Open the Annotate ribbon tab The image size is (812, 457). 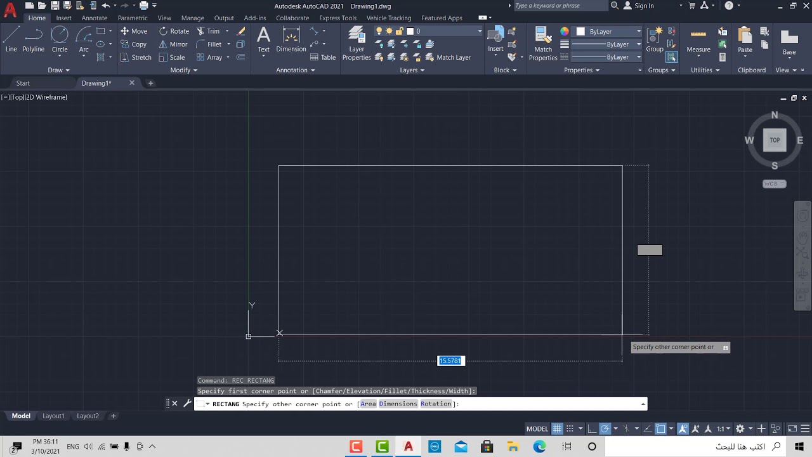(95, 18)
